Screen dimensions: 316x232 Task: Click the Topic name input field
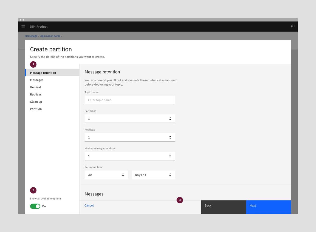pyautogui.click(x=130, y=100)
